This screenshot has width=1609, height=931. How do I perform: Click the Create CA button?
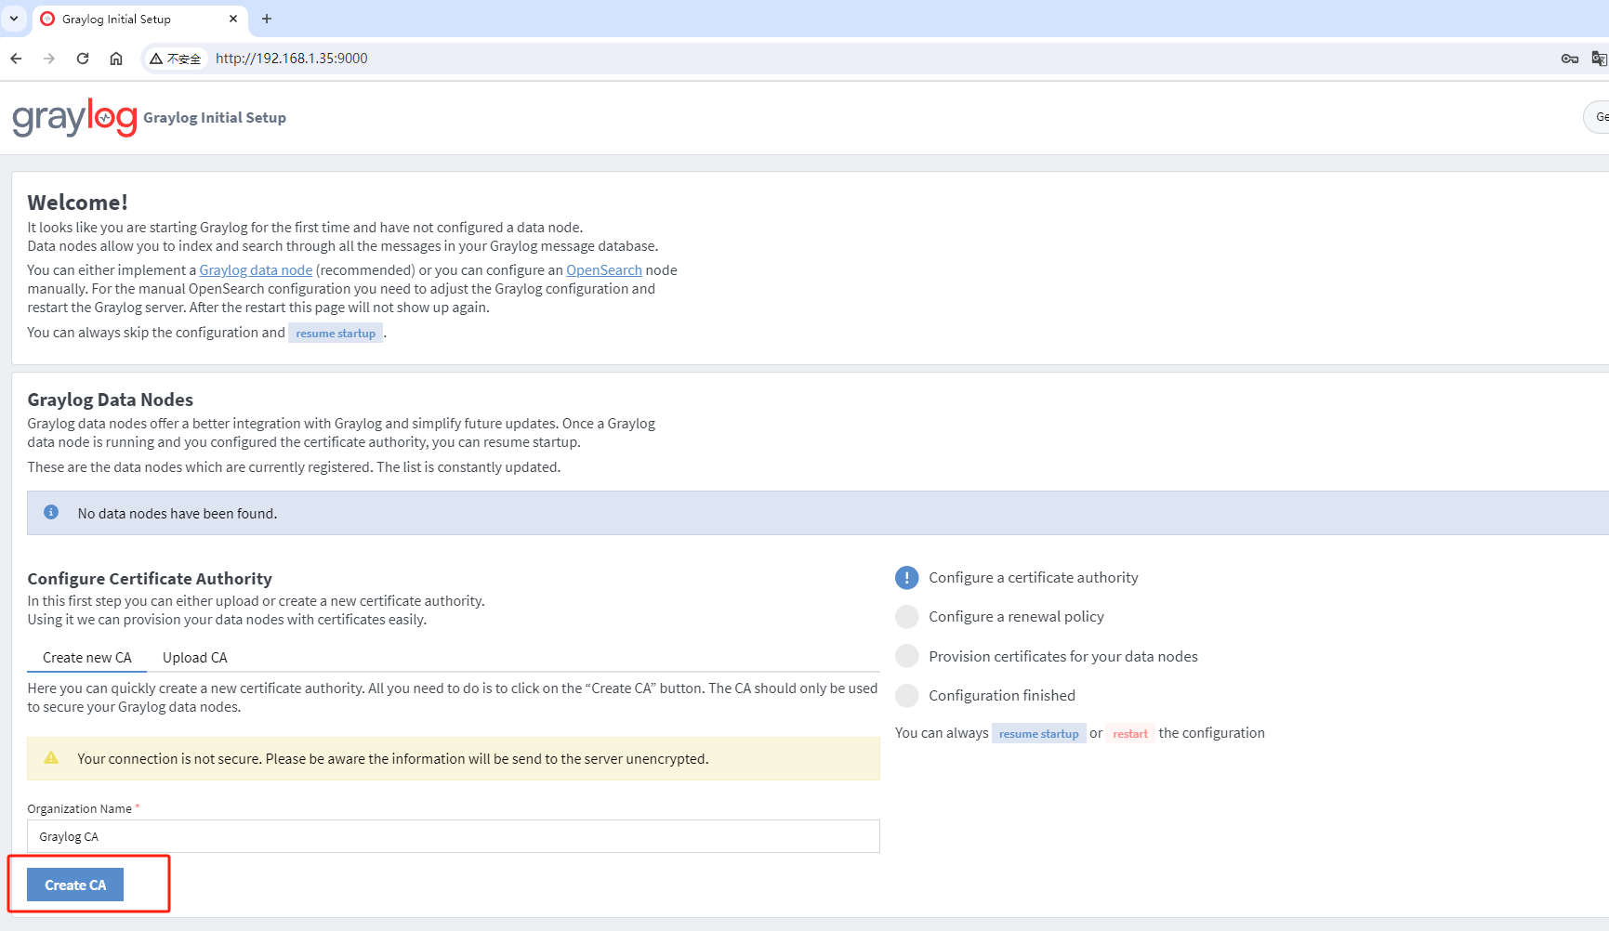tap(75, 885)
